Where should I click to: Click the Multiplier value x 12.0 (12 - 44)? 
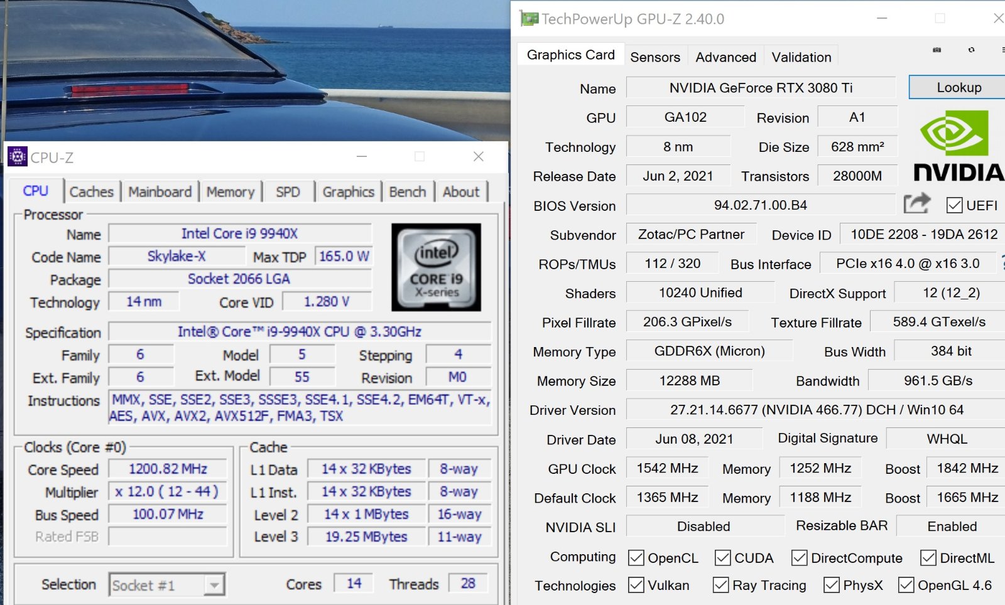pyautogui.click(x=168, y=491)
